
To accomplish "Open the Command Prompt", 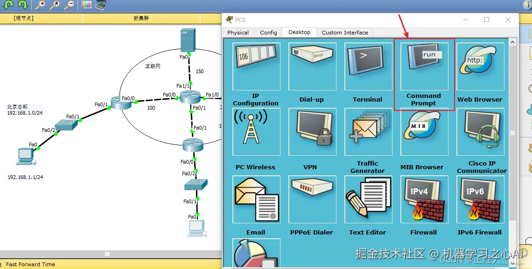I will [424, 66].
